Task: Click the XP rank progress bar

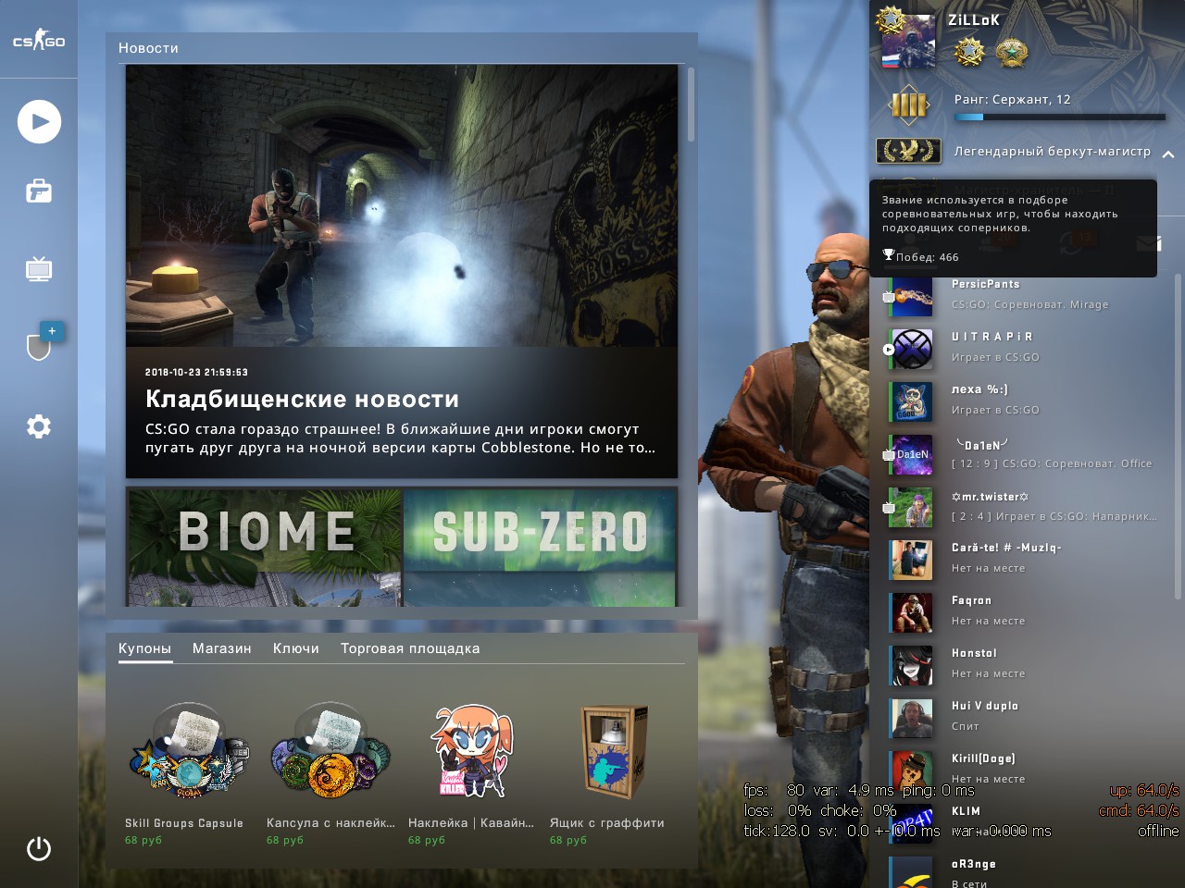Action: [x=1060, y=117]
